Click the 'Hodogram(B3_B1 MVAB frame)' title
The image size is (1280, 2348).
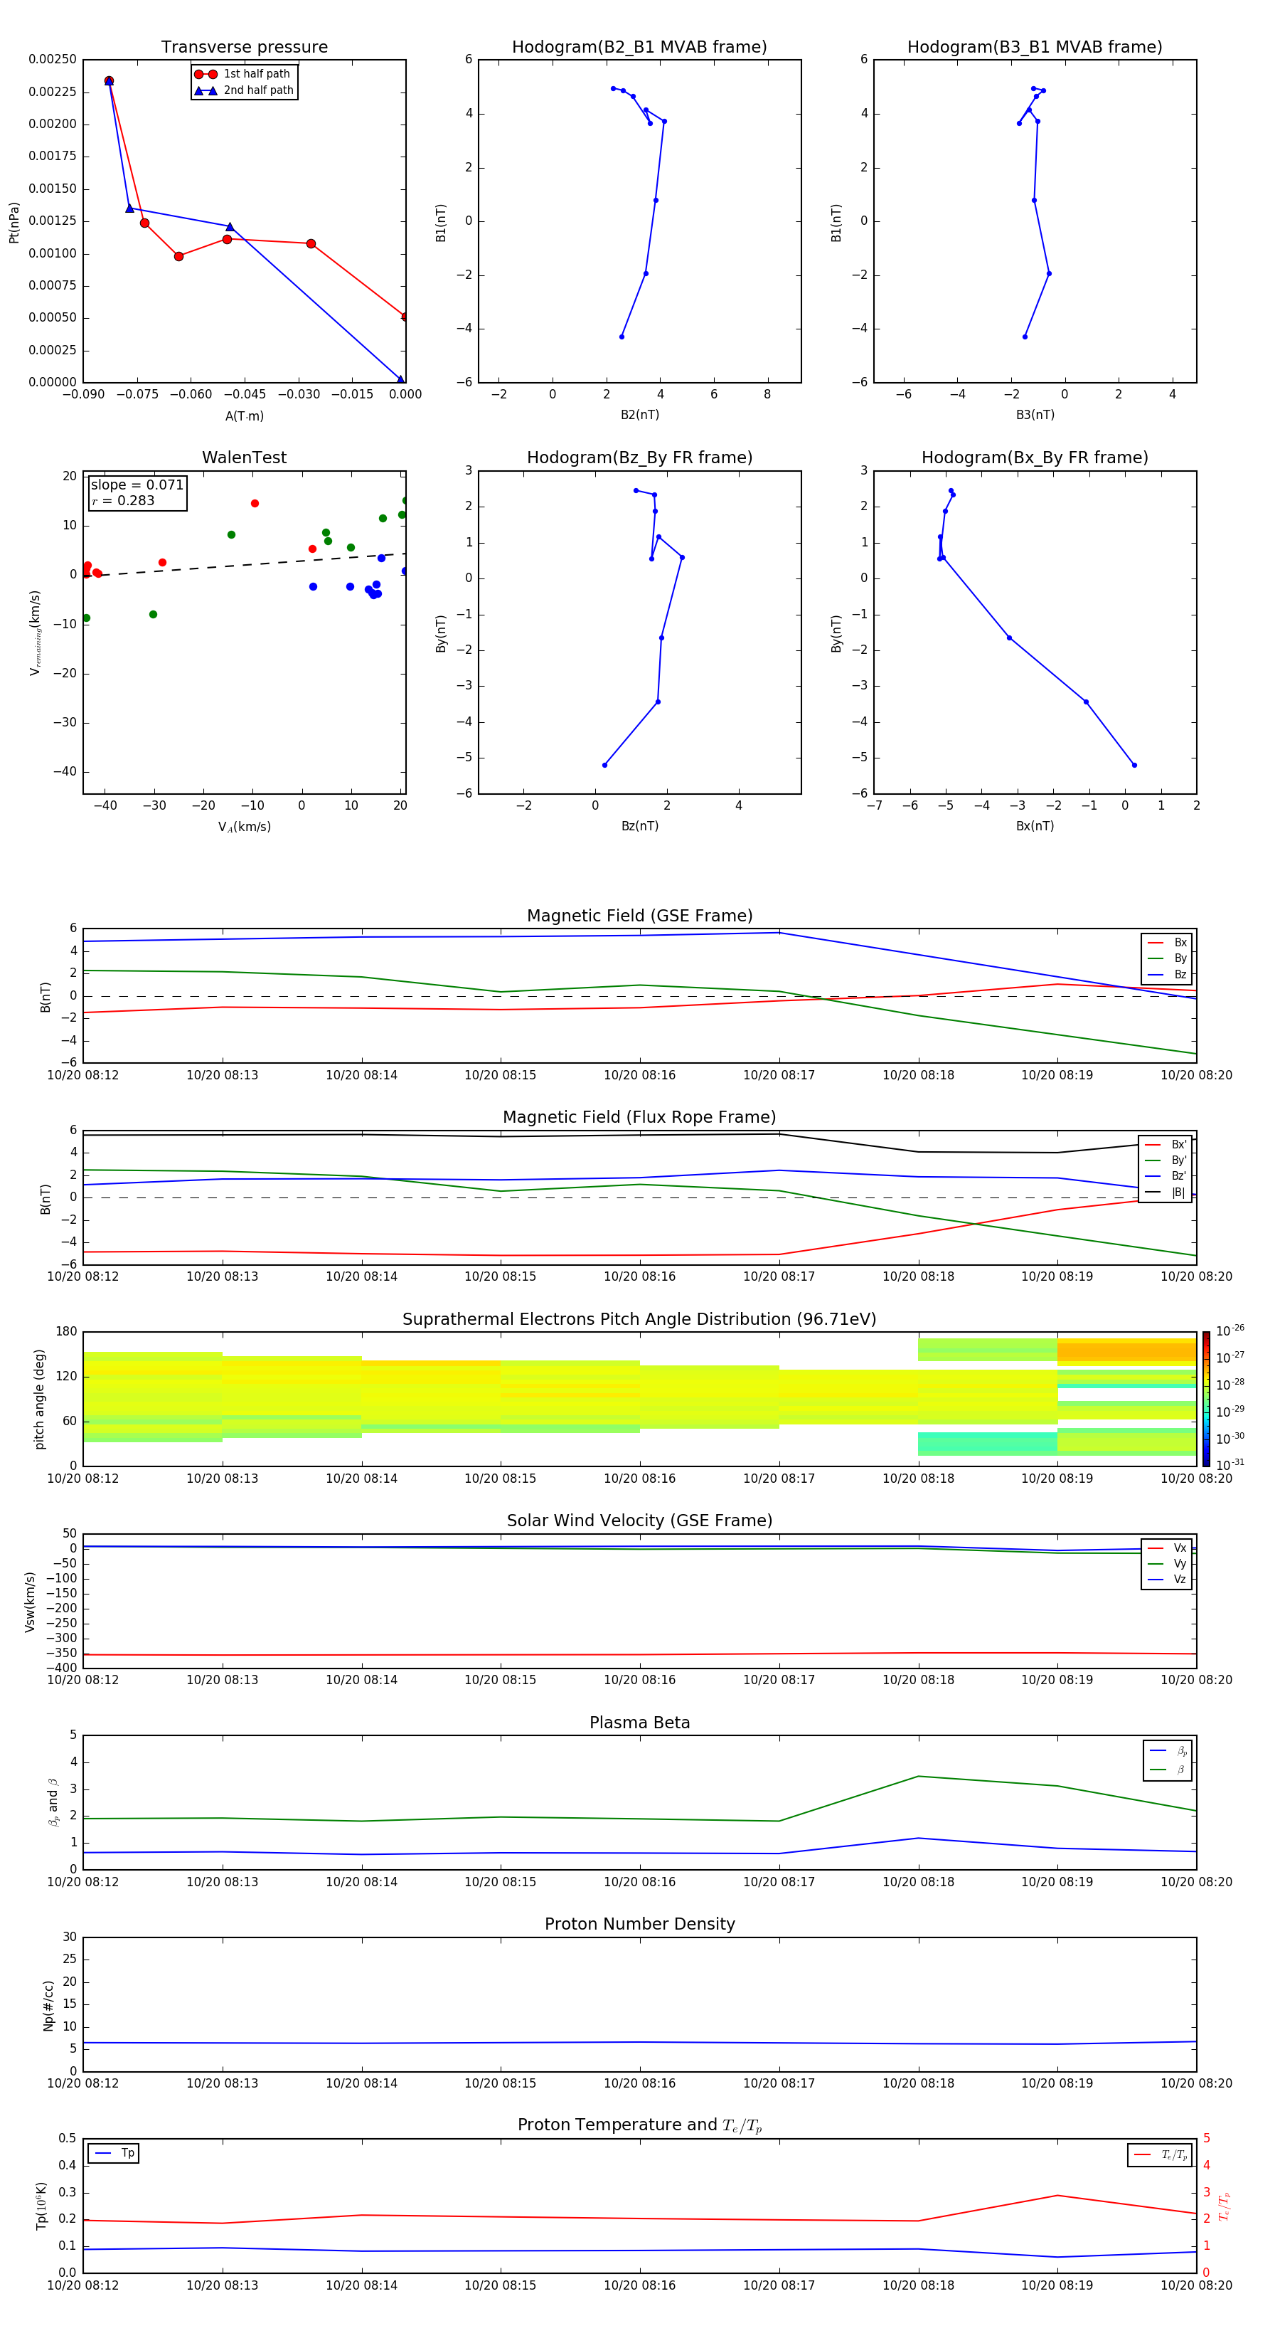[1035, 48]
